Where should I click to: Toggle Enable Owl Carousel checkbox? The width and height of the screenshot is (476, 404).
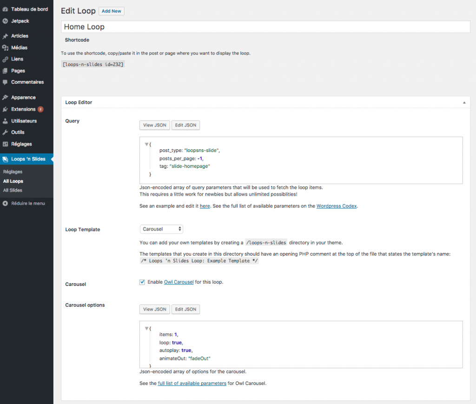tap(142, 282)
